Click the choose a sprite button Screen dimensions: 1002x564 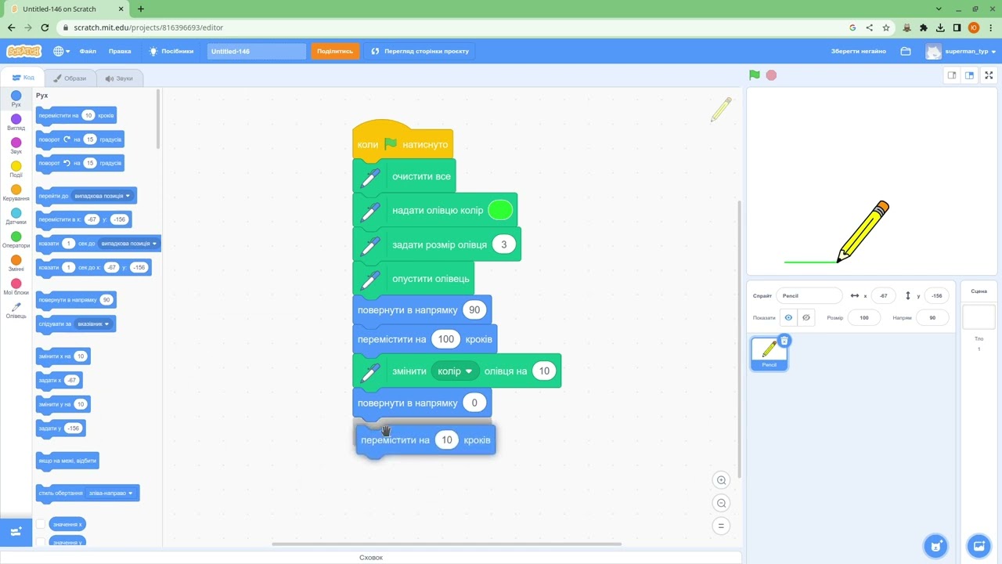[x=935, y=545]
